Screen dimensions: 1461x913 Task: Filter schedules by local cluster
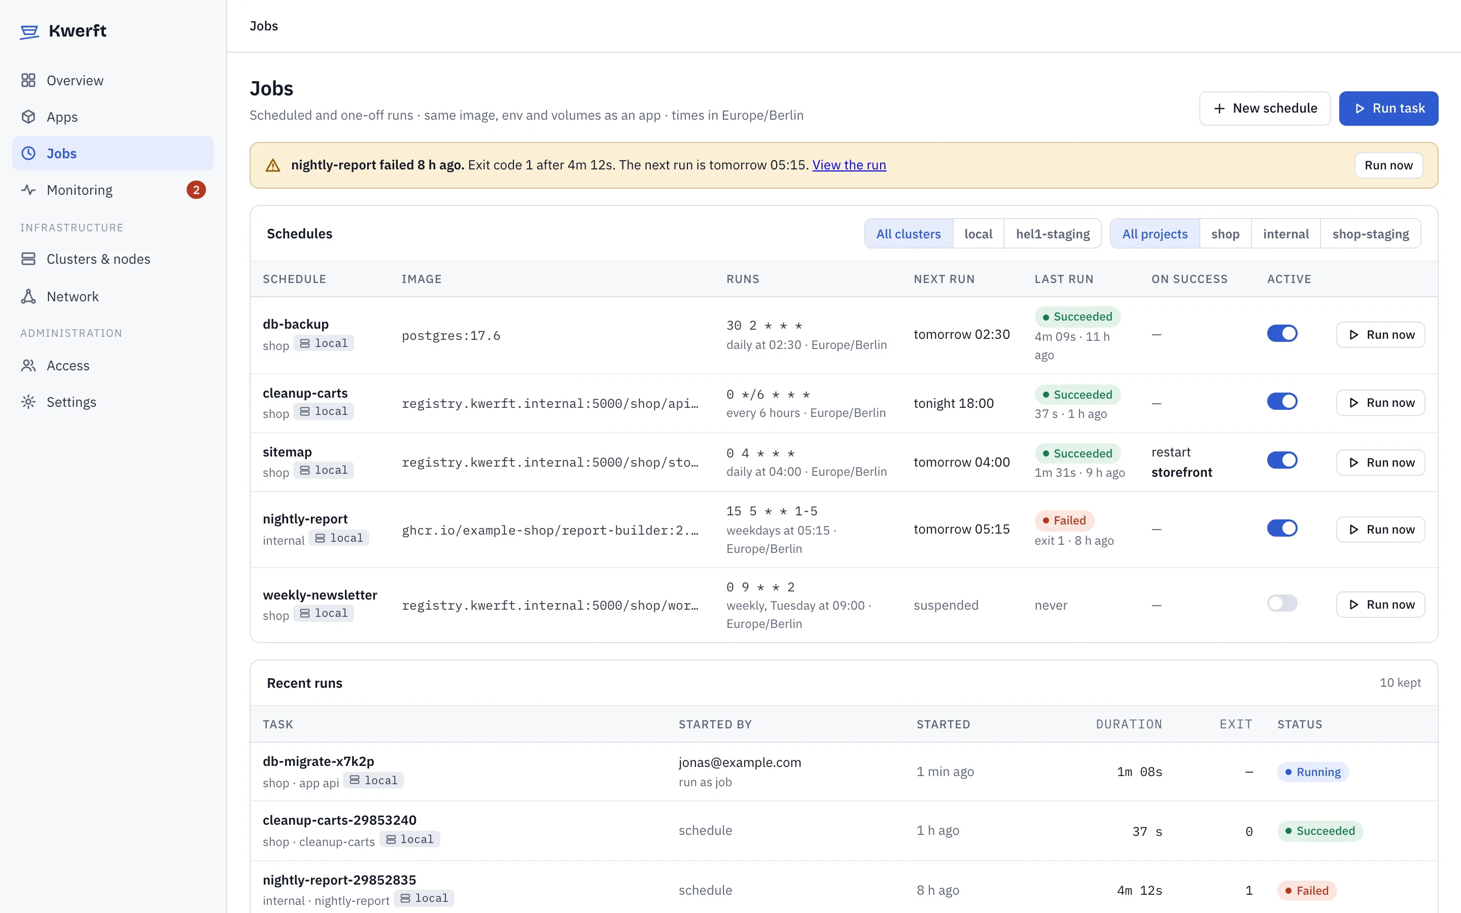tap(978, 234)
